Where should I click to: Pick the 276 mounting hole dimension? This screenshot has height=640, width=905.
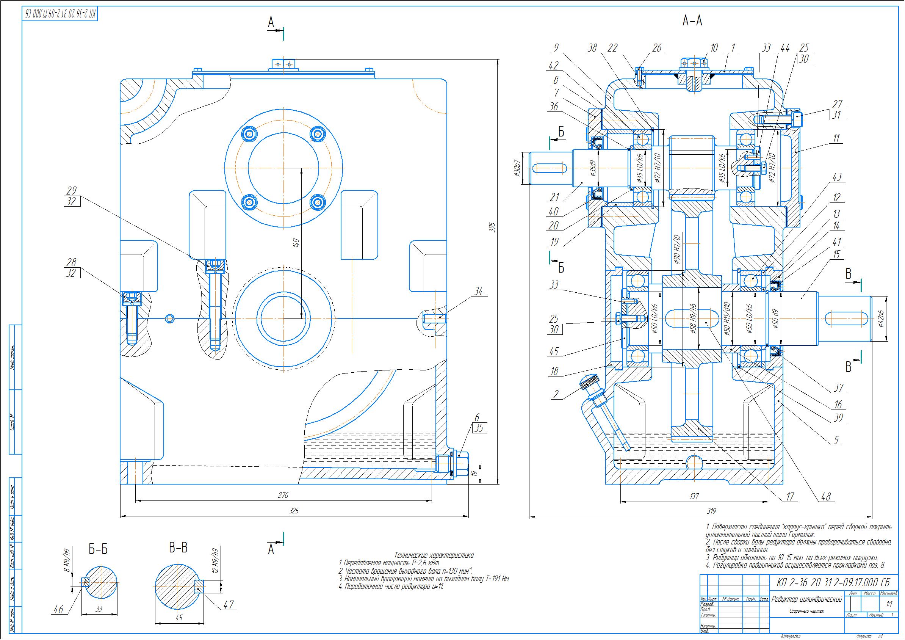point(283,495)
